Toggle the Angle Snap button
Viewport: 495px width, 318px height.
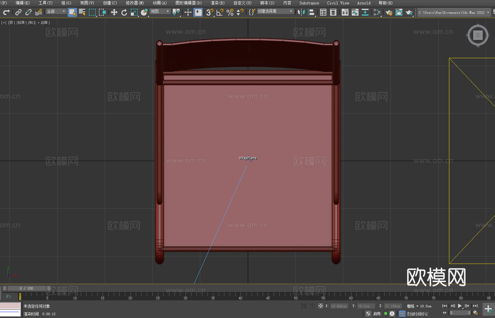point(220,12)
